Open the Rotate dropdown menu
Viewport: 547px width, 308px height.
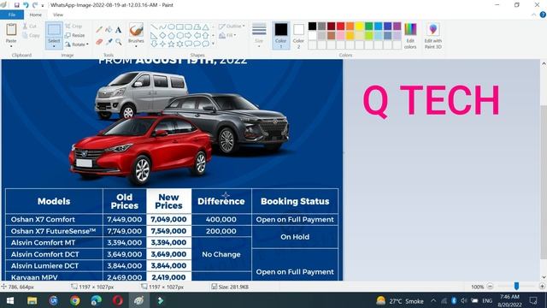click(x=76, y=44)
